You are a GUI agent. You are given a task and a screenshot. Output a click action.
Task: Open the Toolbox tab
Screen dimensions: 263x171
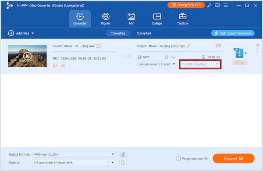(182, 19)
